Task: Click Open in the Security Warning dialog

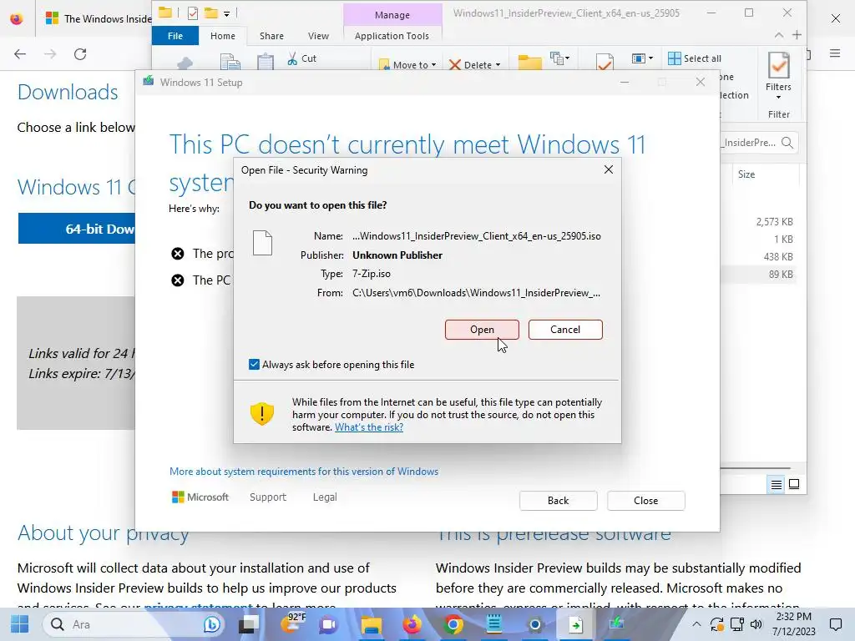Action: 482,329
